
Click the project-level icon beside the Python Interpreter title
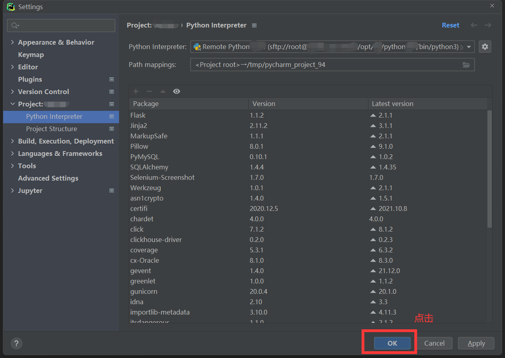click(254, 26)
